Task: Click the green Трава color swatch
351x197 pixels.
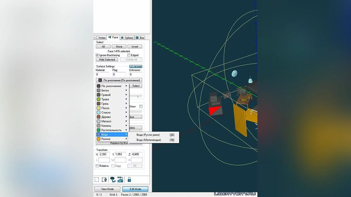Action: (x=99, y=99)
